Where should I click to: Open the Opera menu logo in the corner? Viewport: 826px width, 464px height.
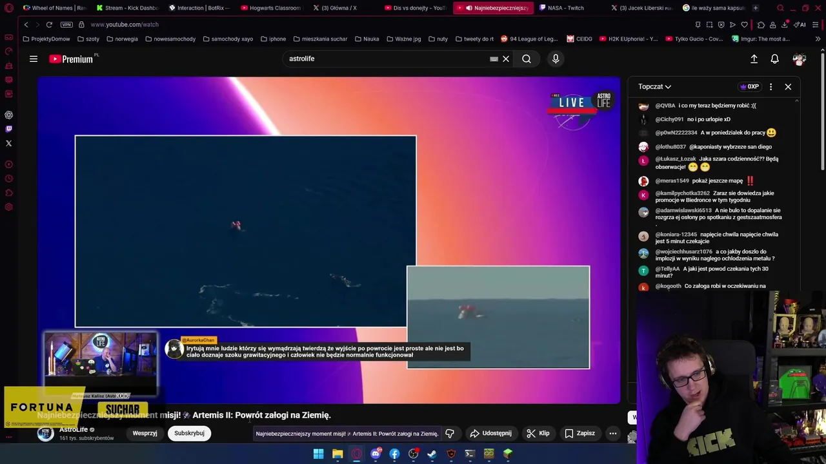9,8
